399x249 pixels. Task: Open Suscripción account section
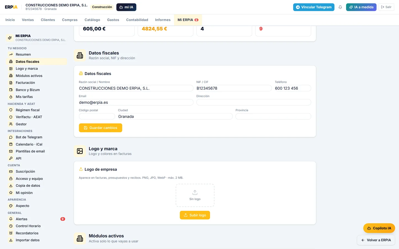[x=36, y=172]
